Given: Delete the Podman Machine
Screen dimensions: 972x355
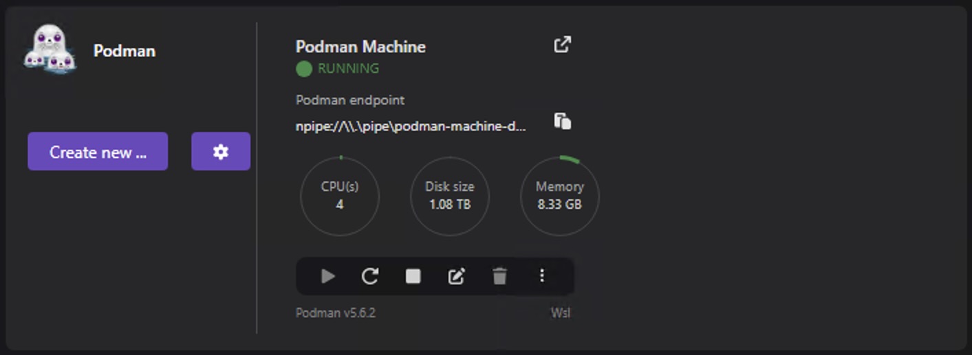Looking at the screenshot, I should tap(499, 276).
